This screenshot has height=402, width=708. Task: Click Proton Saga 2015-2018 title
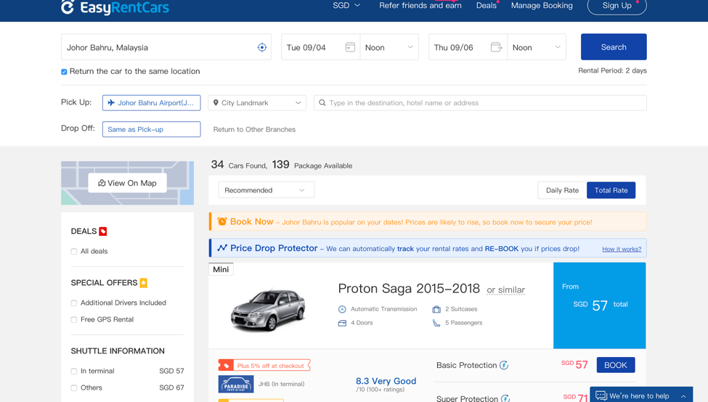pyautogui.click(x=409, y=288)
